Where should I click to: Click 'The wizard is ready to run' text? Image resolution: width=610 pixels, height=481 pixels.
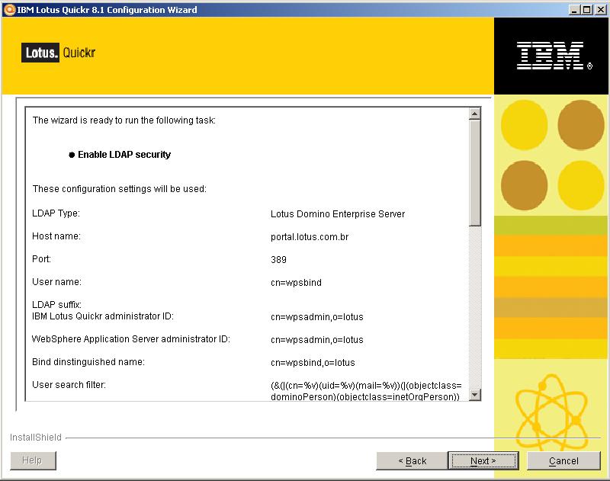point(124,120)
